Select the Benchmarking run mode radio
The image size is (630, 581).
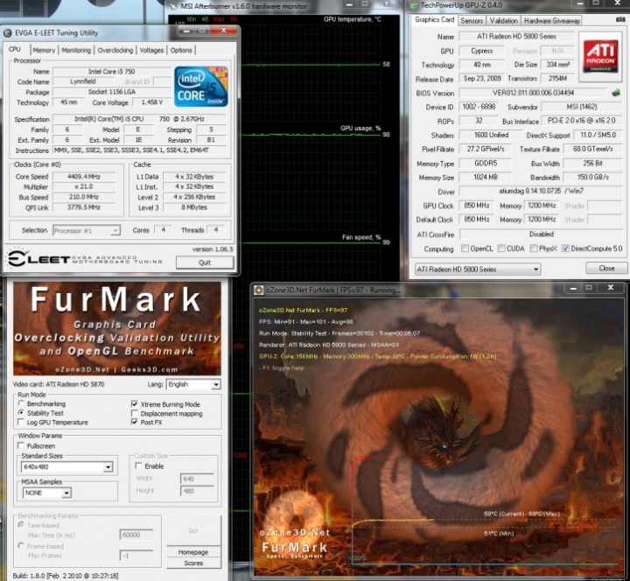coord(21,403)
